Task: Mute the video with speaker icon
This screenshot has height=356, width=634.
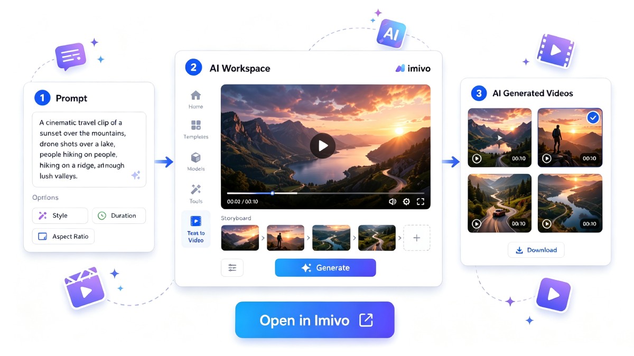Action: [393, 201]
